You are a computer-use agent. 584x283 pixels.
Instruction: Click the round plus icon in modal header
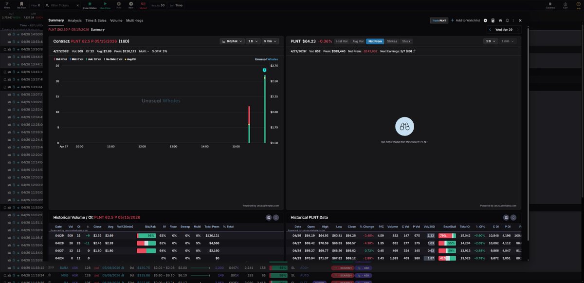pos(485,20)
